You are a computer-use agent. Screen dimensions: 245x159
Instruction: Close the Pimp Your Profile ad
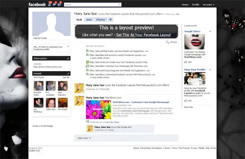210,69
